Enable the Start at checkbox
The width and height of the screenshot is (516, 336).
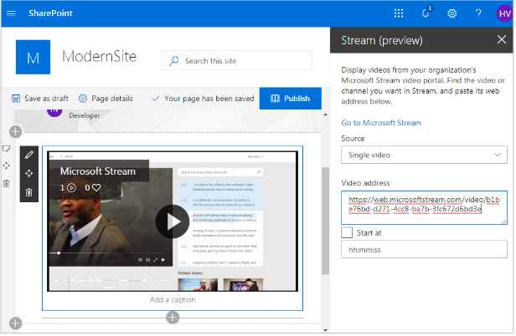pos(348,233)
